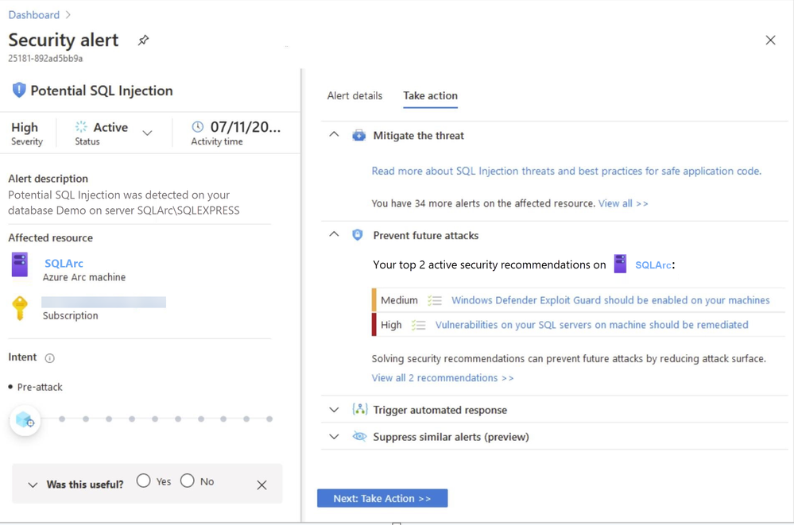Click the High severity label

pyautogui.click(x=25, y=127)
